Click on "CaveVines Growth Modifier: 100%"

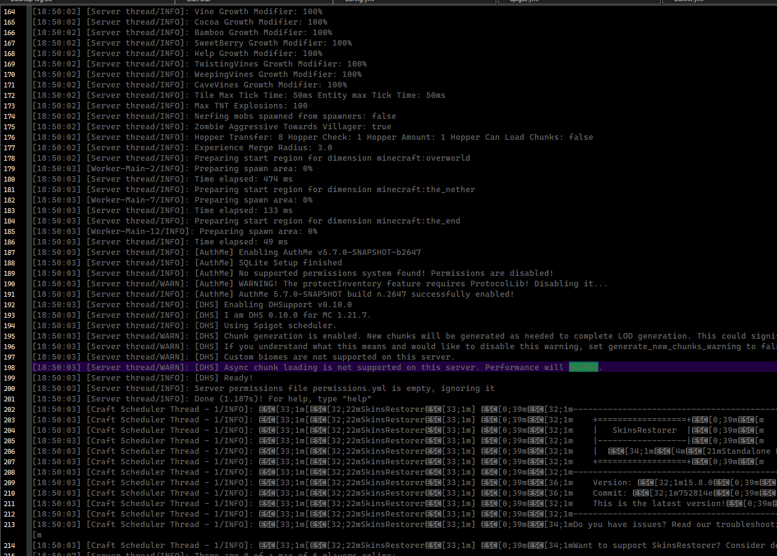tap(271, 85)
